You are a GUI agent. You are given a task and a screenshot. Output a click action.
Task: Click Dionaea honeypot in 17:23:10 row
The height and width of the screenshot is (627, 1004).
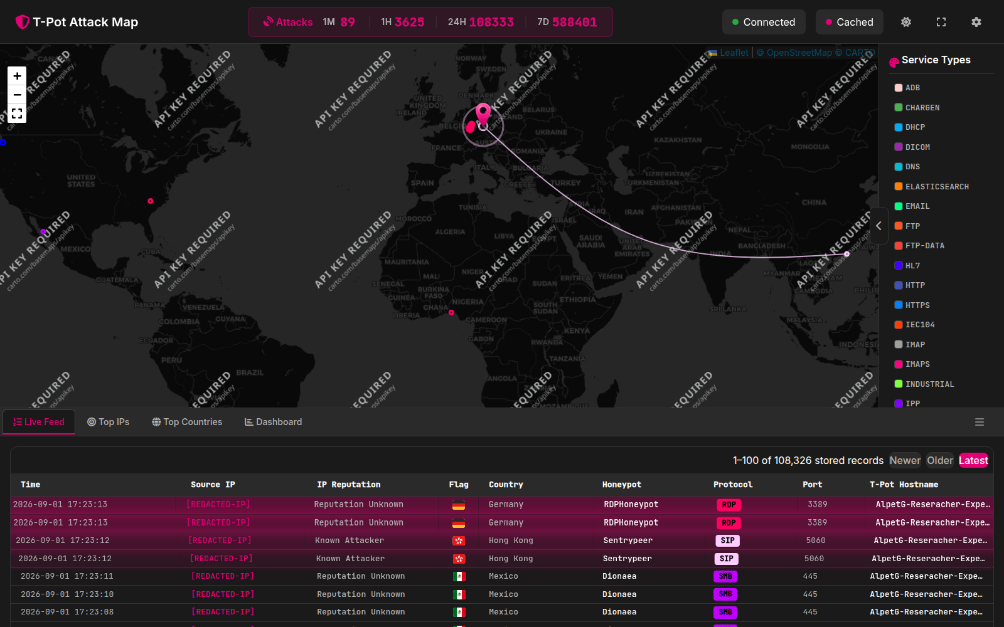pos(619,594)
